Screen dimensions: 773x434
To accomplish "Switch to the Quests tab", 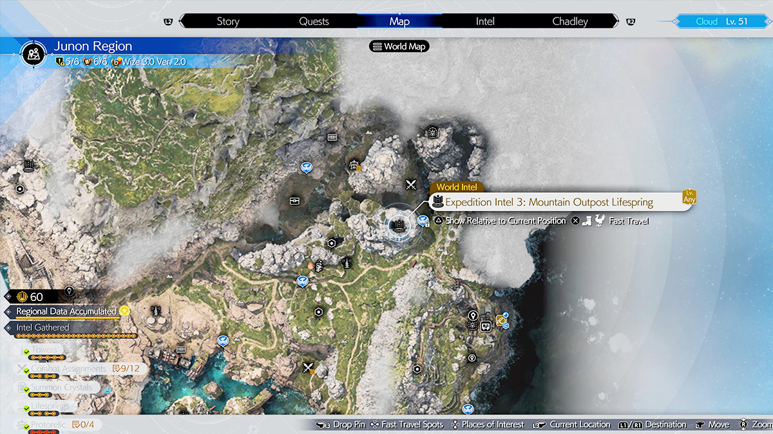I will pos(314,21).
